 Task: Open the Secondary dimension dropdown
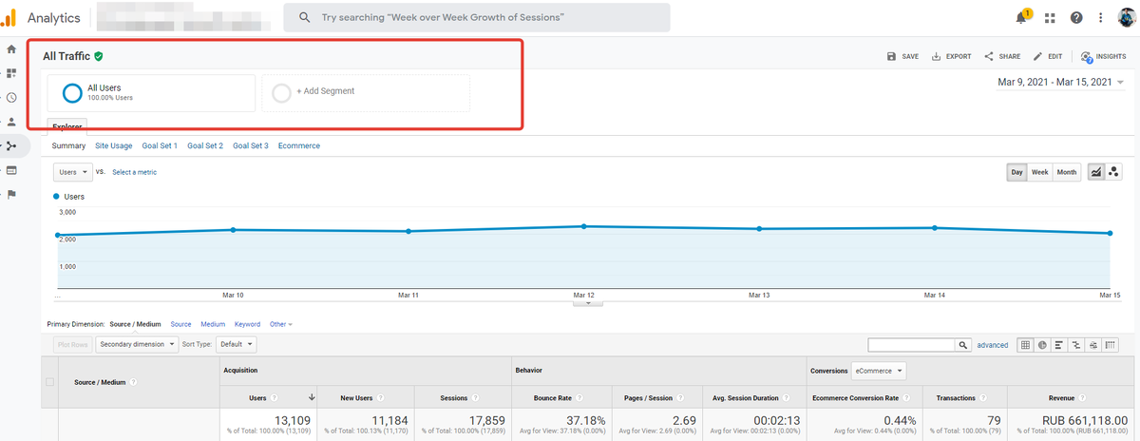pos(137,345)
